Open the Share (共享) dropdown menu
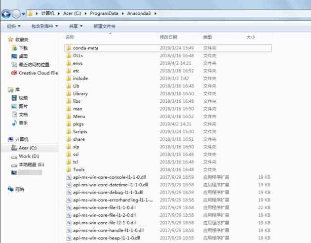 [x=76, y=26]
